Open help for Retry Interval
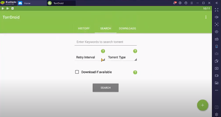This screenshot has height=117, width=221. click(103, 51)
